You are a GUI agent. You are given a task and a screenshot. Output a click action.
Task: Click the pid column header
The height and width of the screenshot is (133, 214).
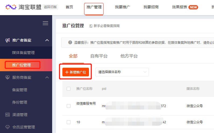pos(104,89)
